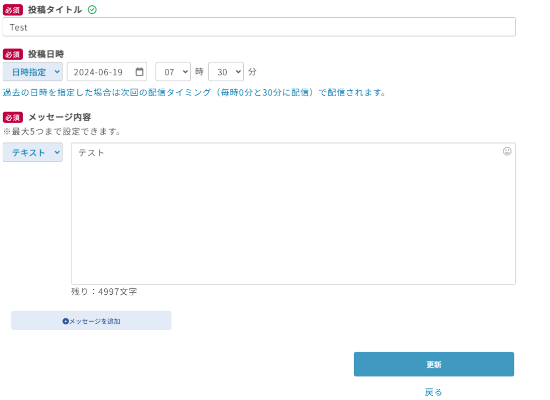The height and width of the screenshot is (400, 550).
Task: Open the calendar picker icon in date field
Action: pos(139,71)
